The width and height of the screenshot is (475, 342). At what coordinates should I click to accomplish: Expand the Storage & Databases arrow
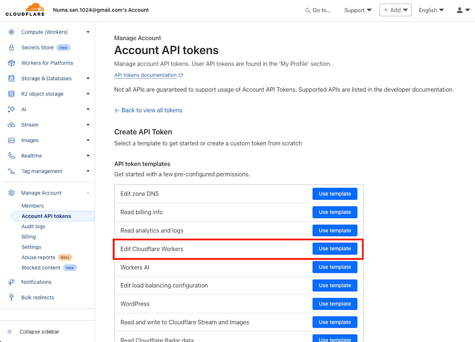coord(88,78)
